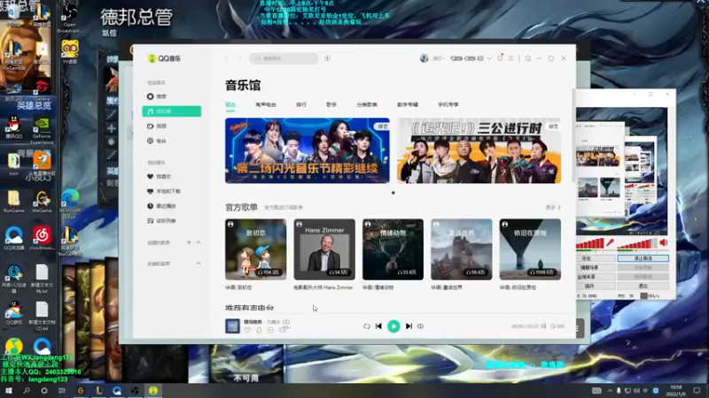Image resolution: width=709 pixels, height=398 pixels.
Task: Adjust the desktop audio volume slider
Action: [x=637, y=244]
